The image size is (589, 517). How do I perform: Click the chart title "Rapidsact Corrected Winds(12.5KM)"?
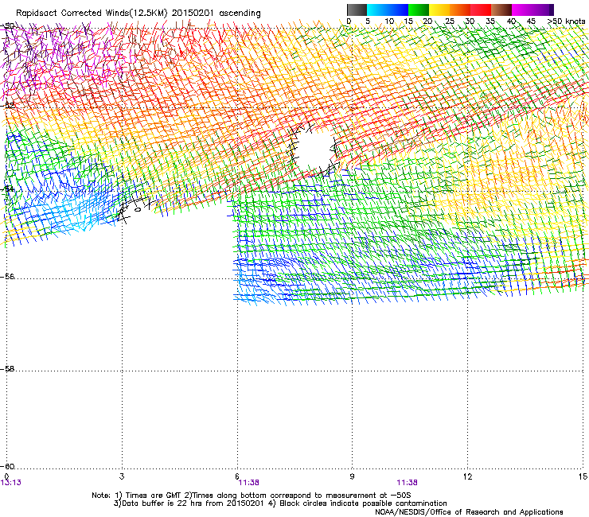(x=92, y=14)
